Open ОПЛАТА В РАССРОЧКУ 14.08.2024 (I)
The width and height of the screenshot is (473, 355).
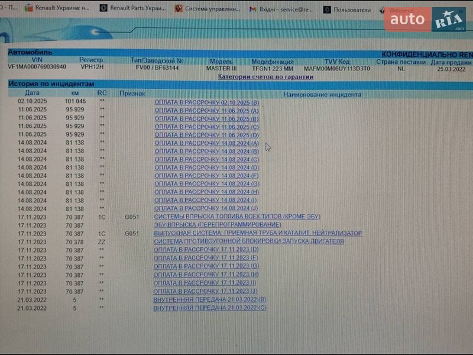[x=205, y=200]
